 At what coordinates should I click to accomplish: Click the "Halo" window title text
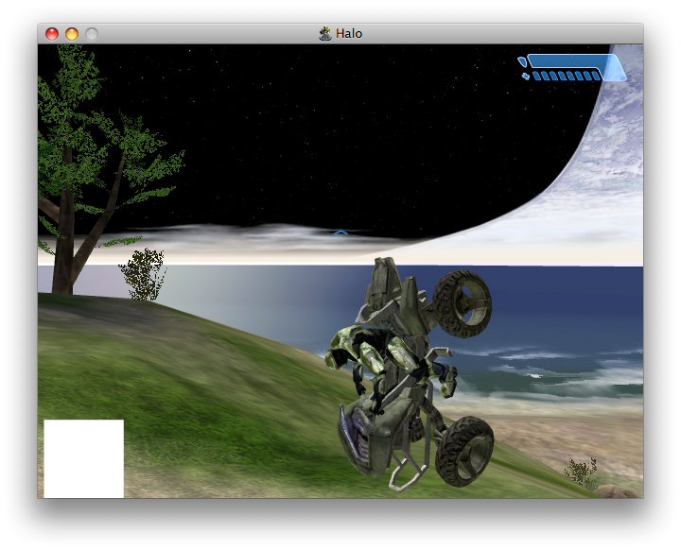pos(349,33)
